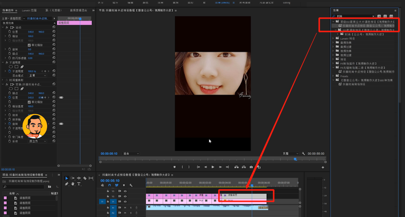Click the Lift button
Screen dimensions: 405x217
236,167
